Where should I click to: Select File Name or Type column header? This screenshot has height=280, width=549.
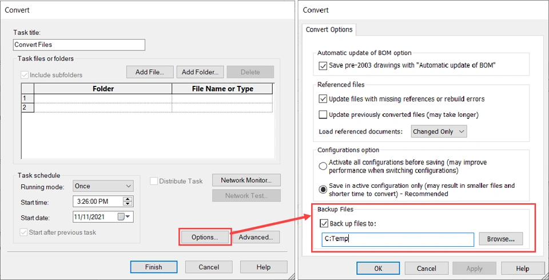[x=222, y=89]
